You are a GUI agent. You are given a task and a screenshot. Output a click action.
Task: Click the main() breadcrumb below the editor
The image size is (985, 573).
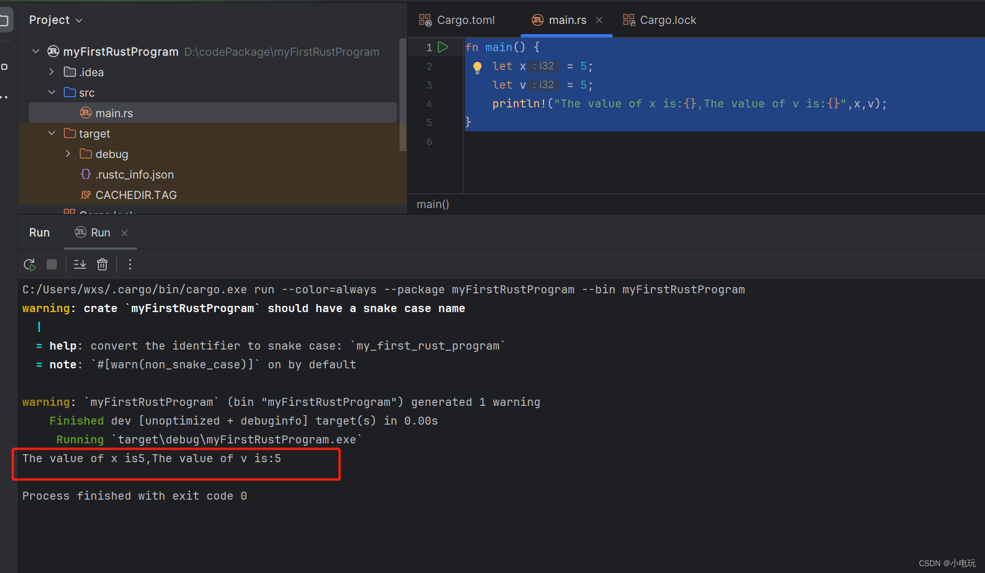pyautogui.click(x=433, y=204)
